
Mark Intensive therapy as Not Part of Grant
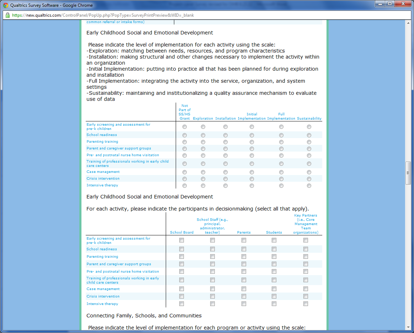185,186
